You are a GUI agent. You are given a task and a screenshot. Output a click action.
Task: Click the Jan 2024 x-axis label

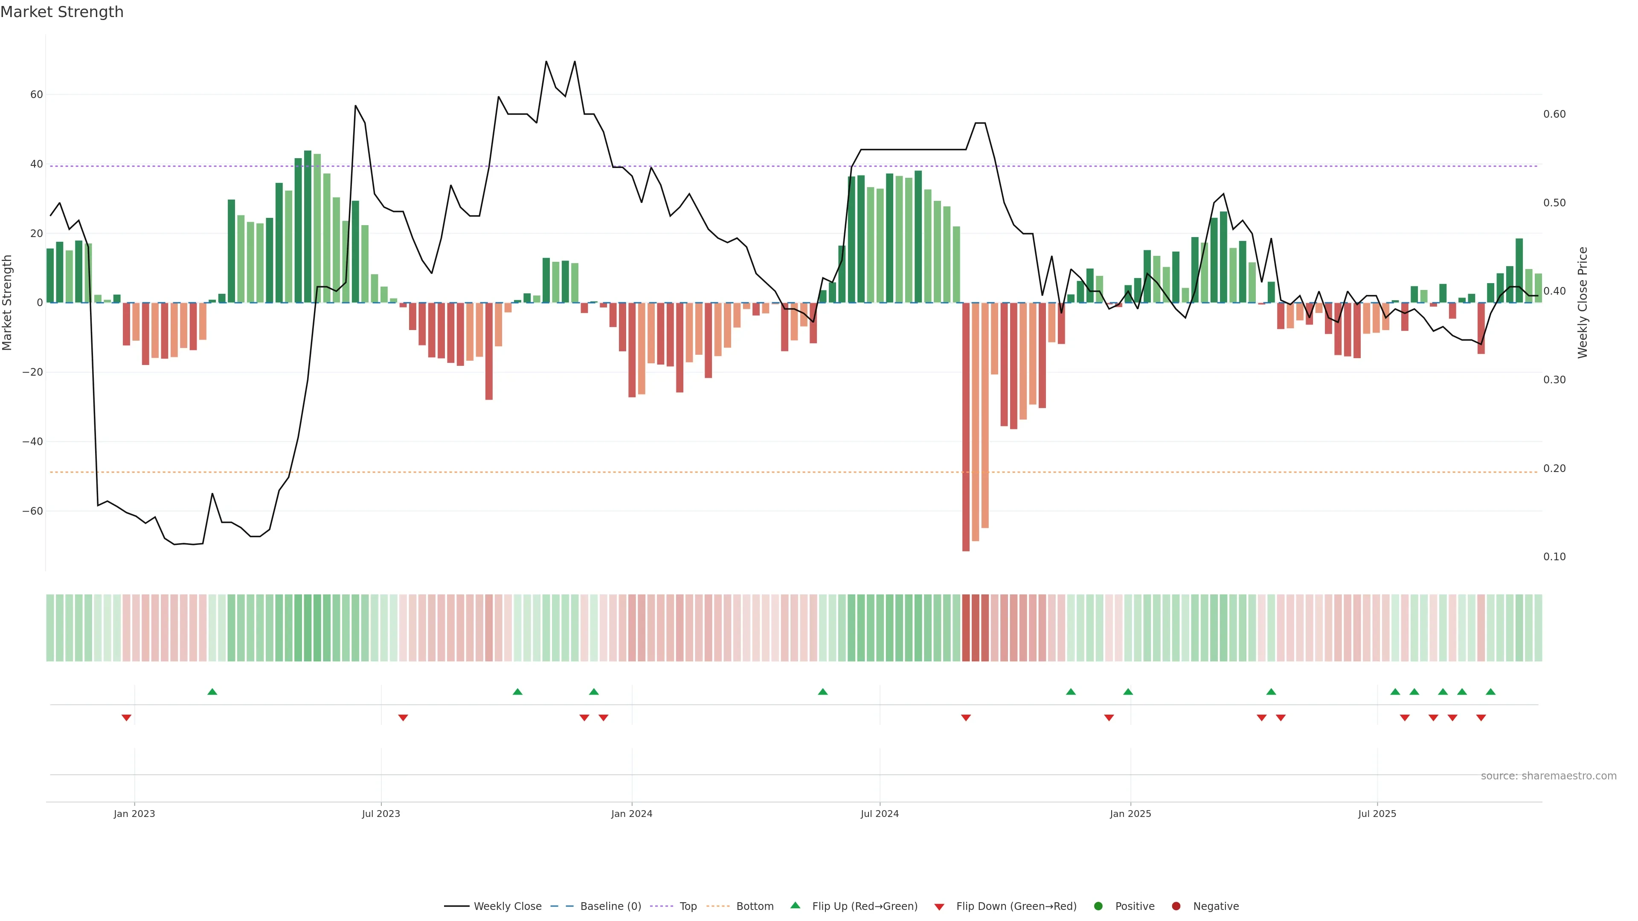click(x=631, y=814)
